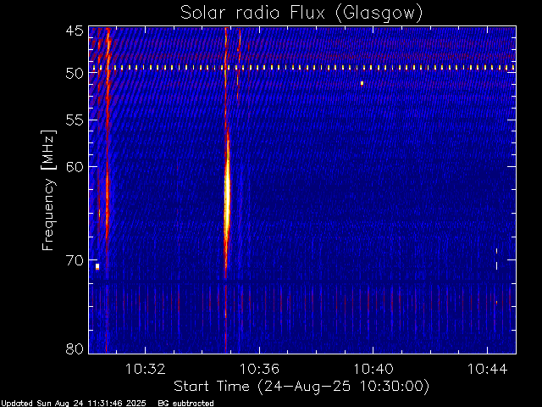Click the 55 MHz axis tick label
This screenshot has height=407, width=542.
[75, 120]
